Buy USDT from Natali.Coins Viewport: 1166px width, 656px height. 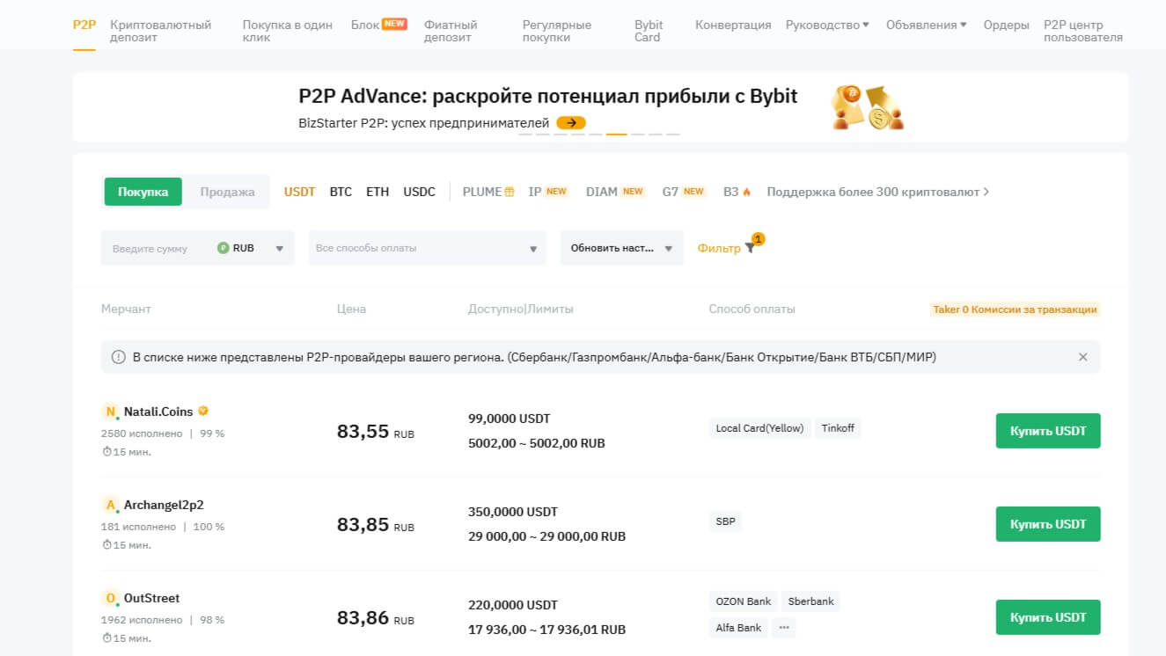point(1047,431)
